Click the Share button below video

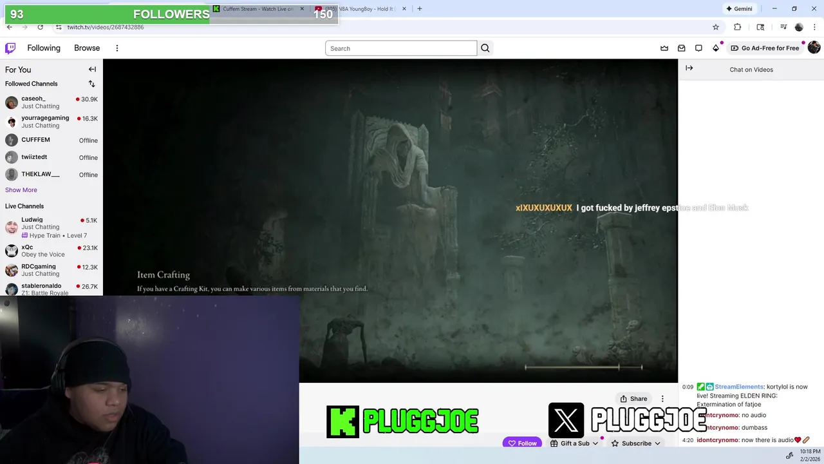[x=634, y=399]
